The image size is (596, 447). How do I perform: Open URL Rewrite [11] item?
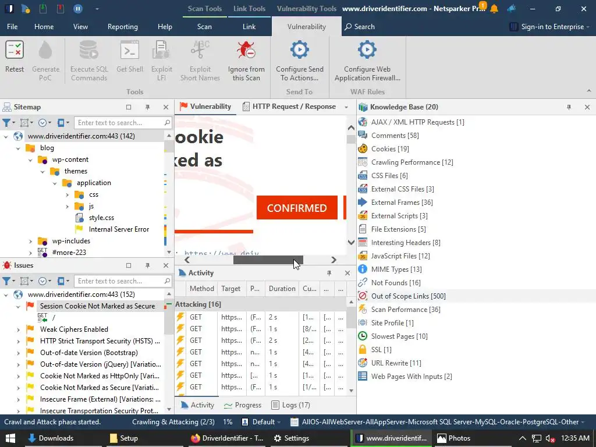[x=396, y=363]
